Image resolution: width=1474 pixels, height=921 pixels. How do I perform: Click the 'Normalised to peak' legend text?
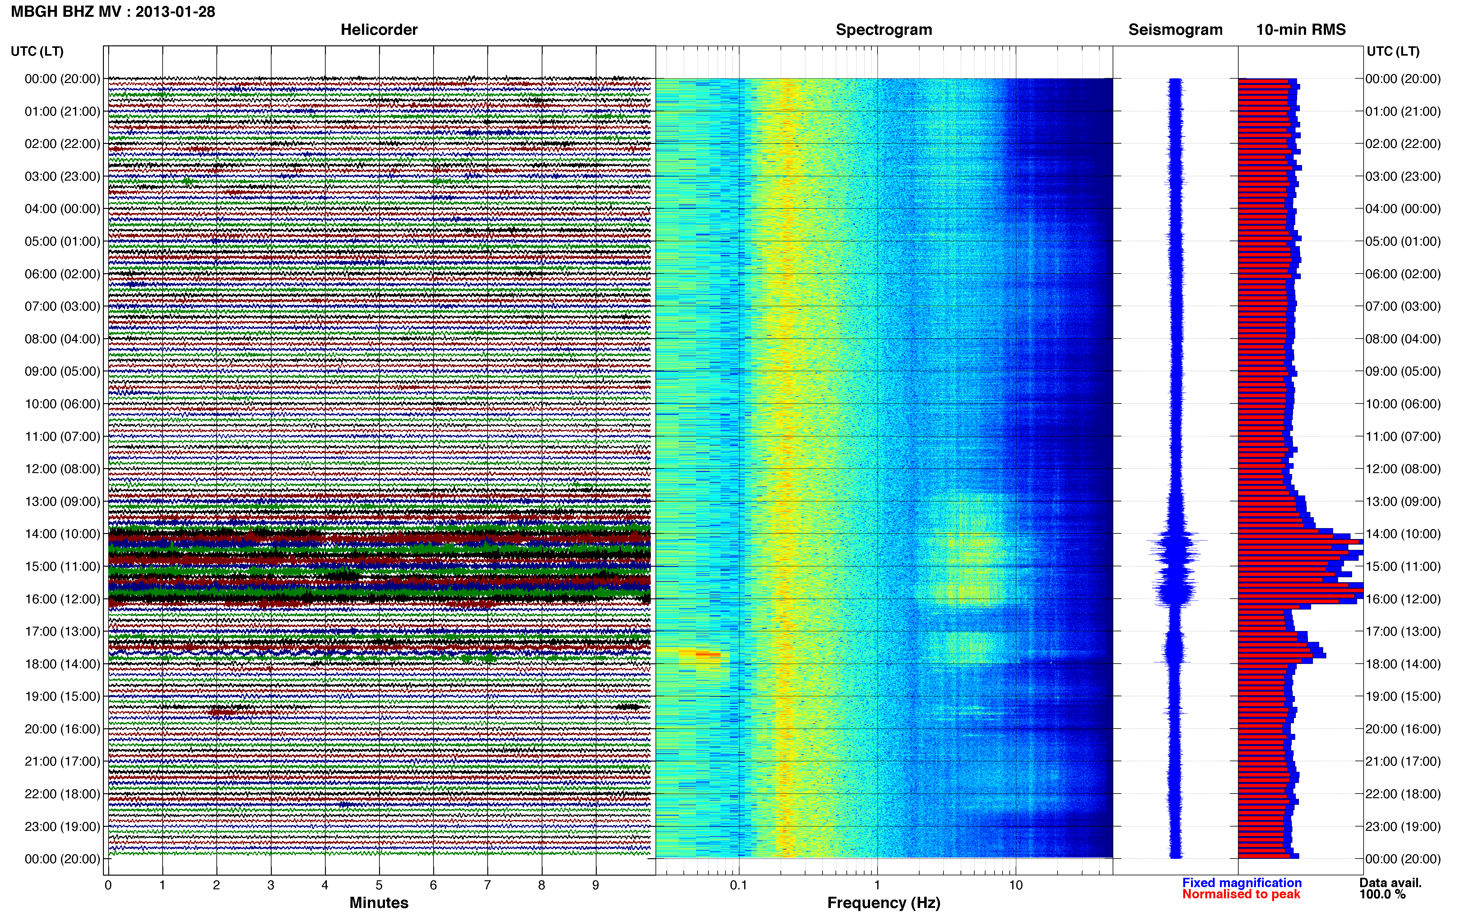(x=1241, y=894)
